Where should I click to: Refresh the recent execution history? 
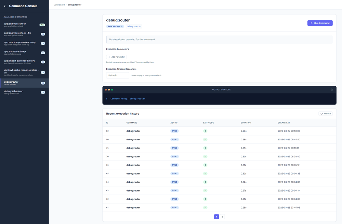click(325, 114)
